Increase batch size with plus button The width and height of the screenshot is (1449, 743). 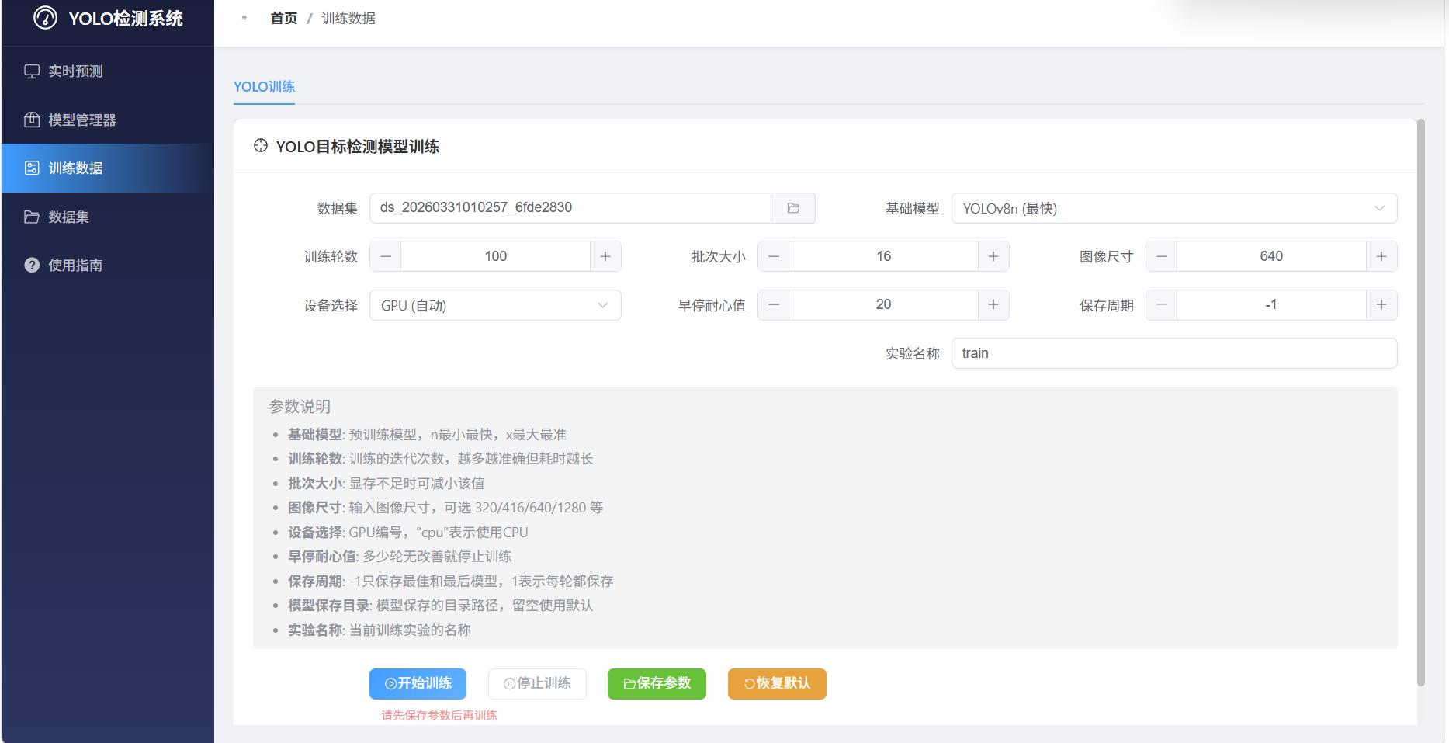point(993,256)
